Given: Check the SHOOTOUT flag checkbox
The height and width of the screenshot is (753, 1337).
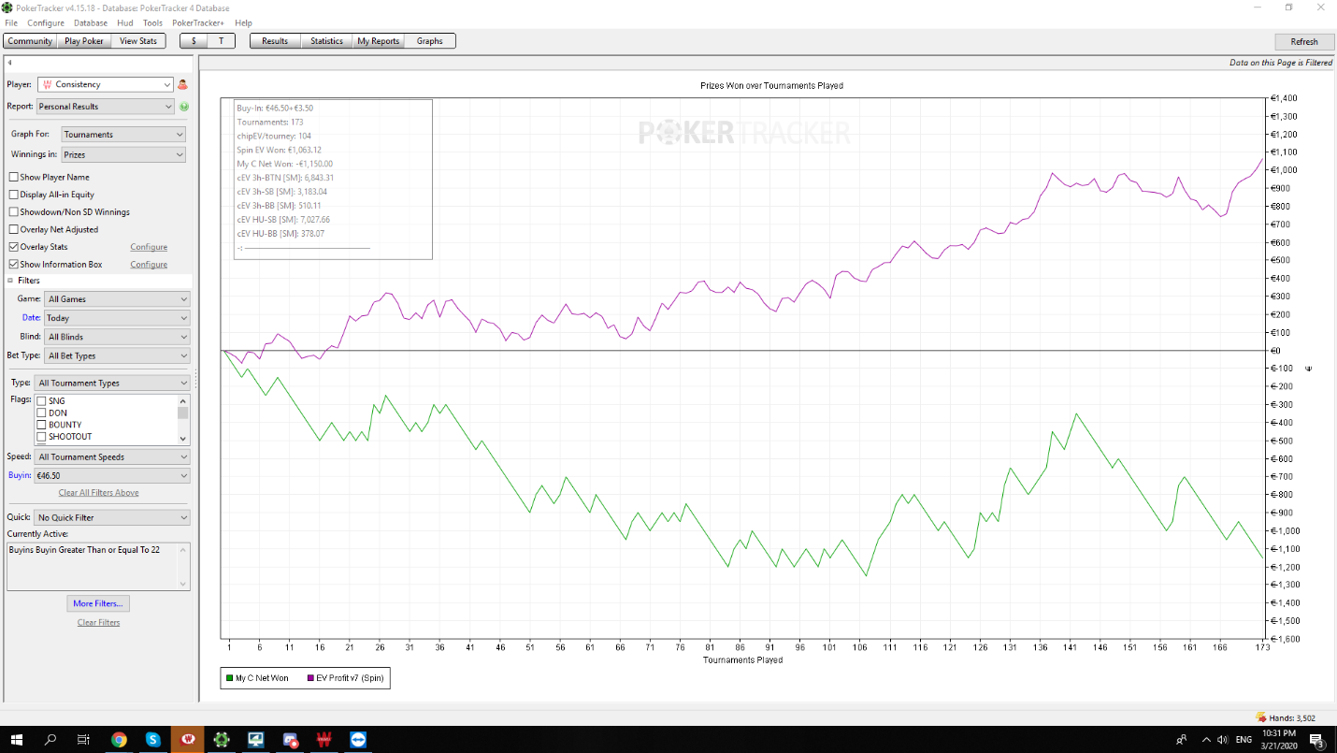Looking at the screenshot, I should click(x=41, y=437).
